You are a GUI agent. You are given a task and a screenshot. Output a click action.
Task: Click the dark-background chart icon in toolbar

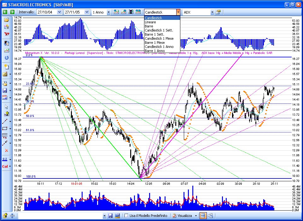tap(131, 12)
